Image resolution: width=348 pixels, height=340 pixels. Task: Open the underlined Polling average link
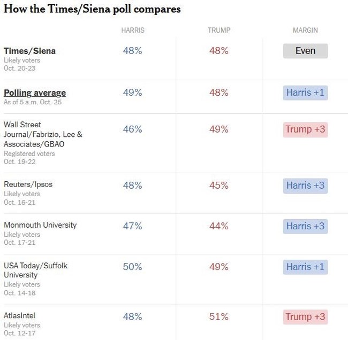(35, 93)
